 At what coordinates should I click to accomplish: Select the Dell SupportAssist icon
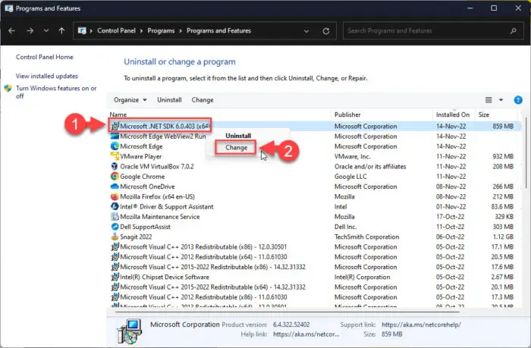[115, 227]
